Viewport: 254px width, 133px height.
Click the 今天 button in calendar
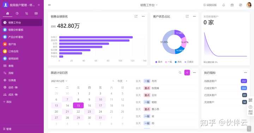[x=120, y=81]
